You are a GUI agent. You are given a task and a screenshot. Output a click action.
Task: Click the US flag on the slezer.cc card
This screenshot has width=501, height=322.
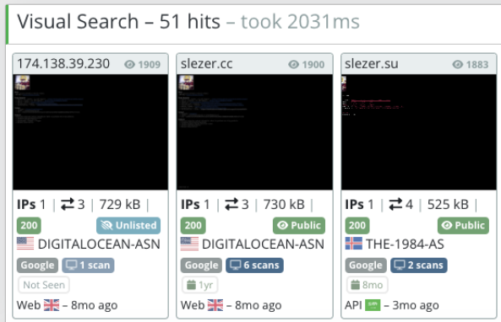189,244
